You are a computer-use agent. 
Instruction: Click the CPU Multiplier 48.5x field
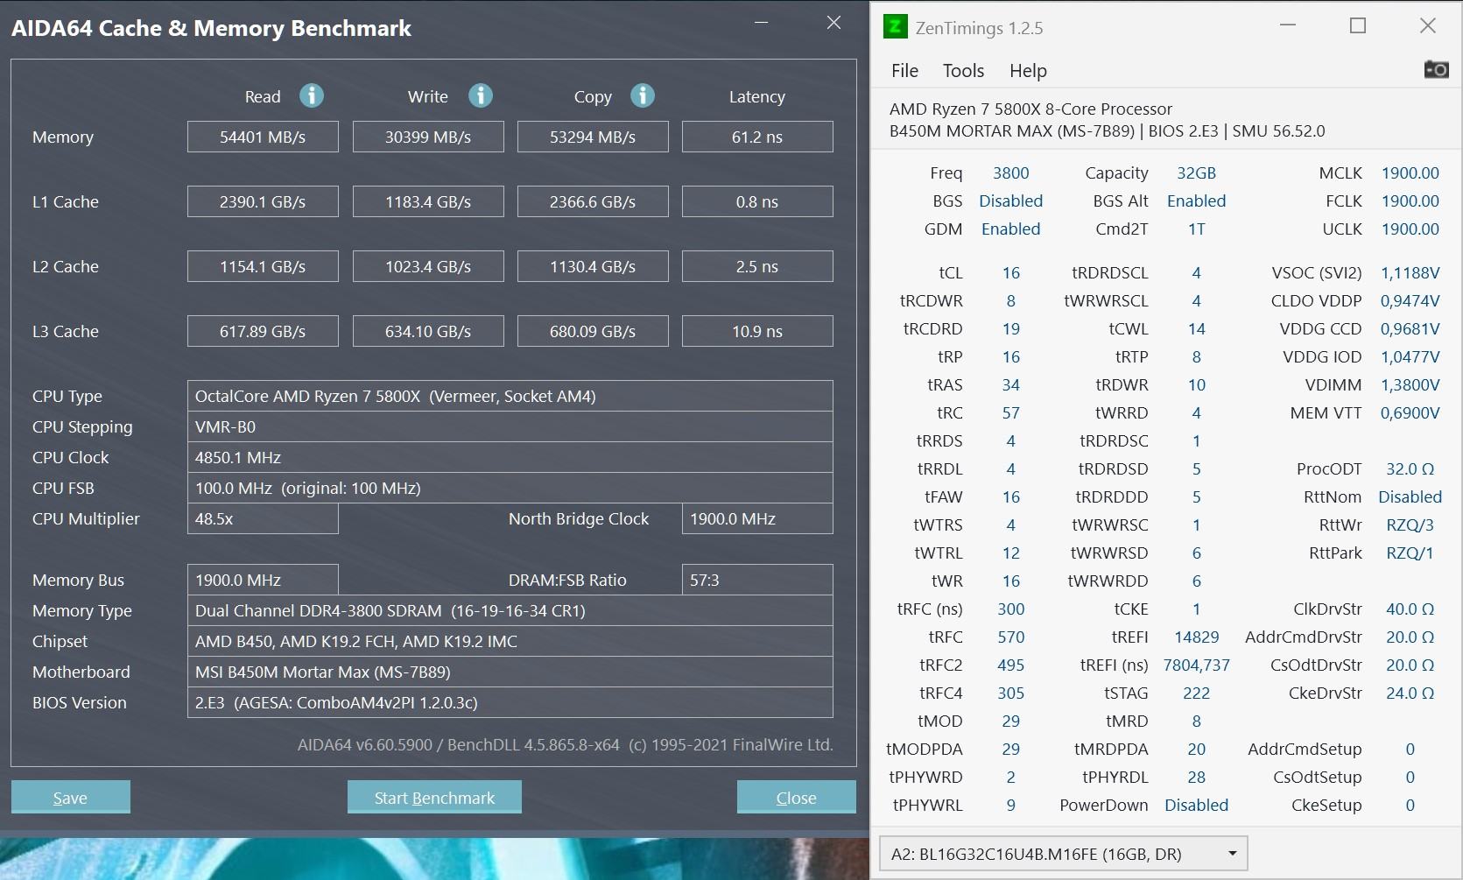(263, 518)
